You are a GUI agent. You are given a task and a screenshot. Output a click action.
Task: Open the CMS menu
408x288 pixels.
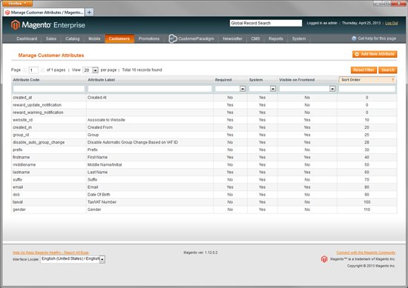point(255,38)
